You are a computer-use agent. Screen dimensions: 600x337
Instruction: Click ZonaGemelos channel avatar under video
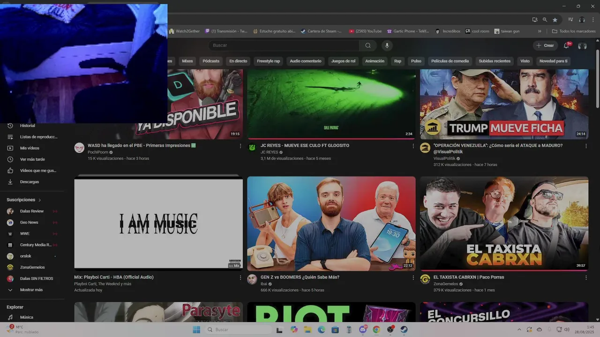[425, 279]
